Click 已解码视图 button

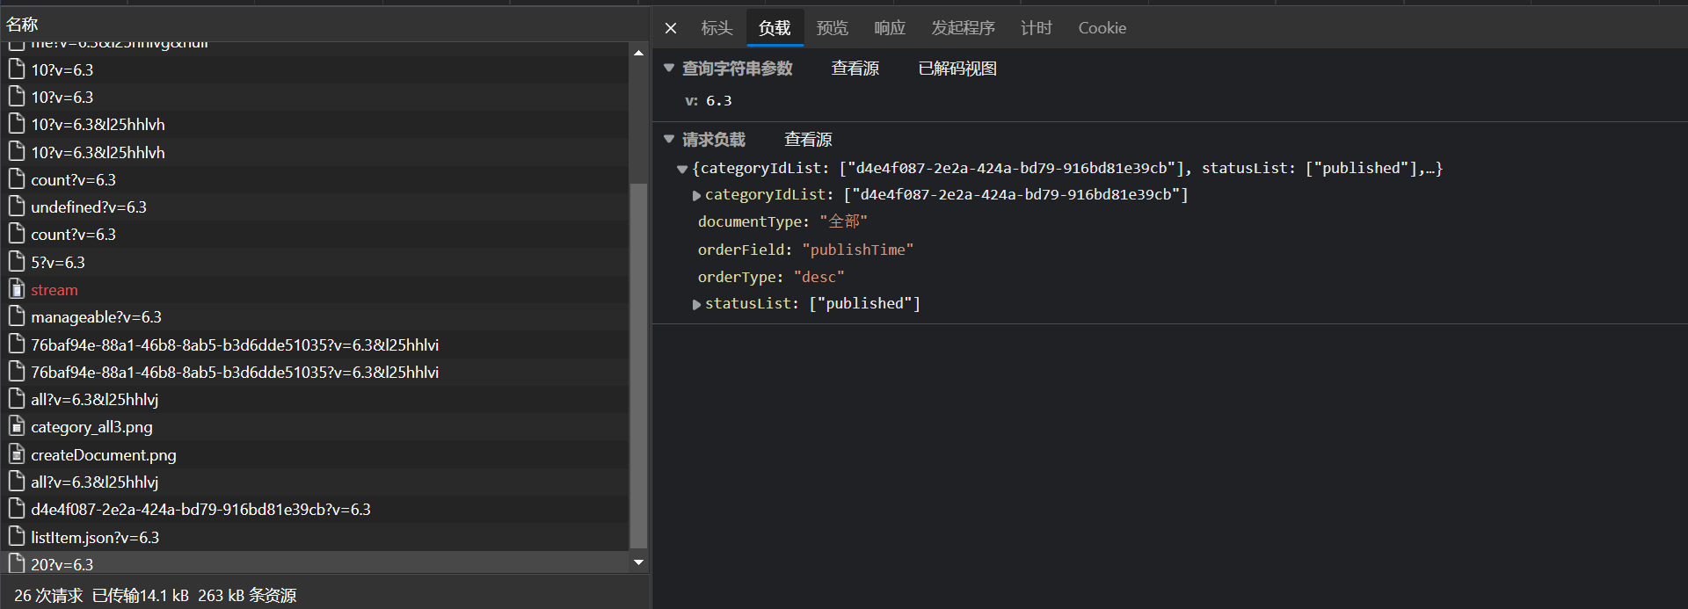[957, 69]
